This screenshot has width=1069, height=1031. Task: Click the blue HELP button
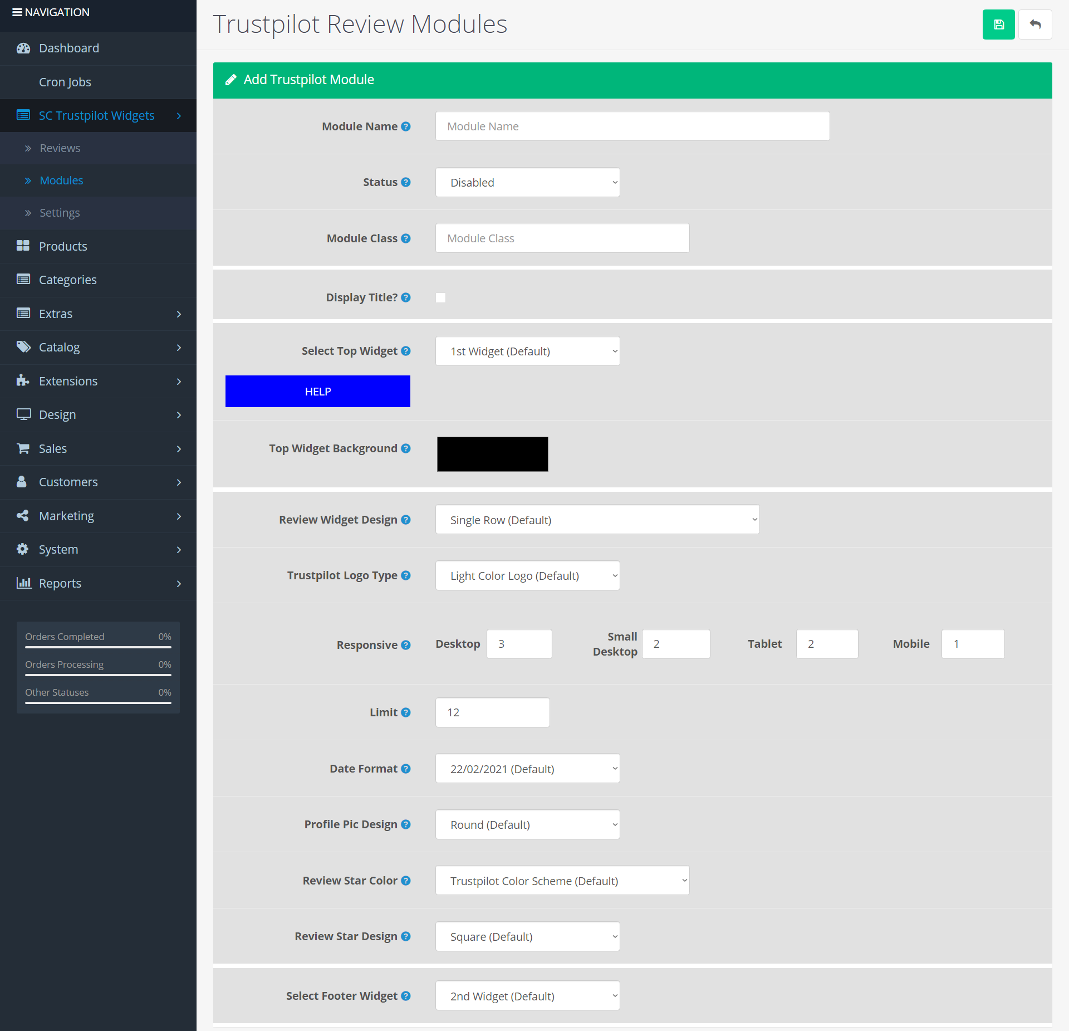coord(318,392)
